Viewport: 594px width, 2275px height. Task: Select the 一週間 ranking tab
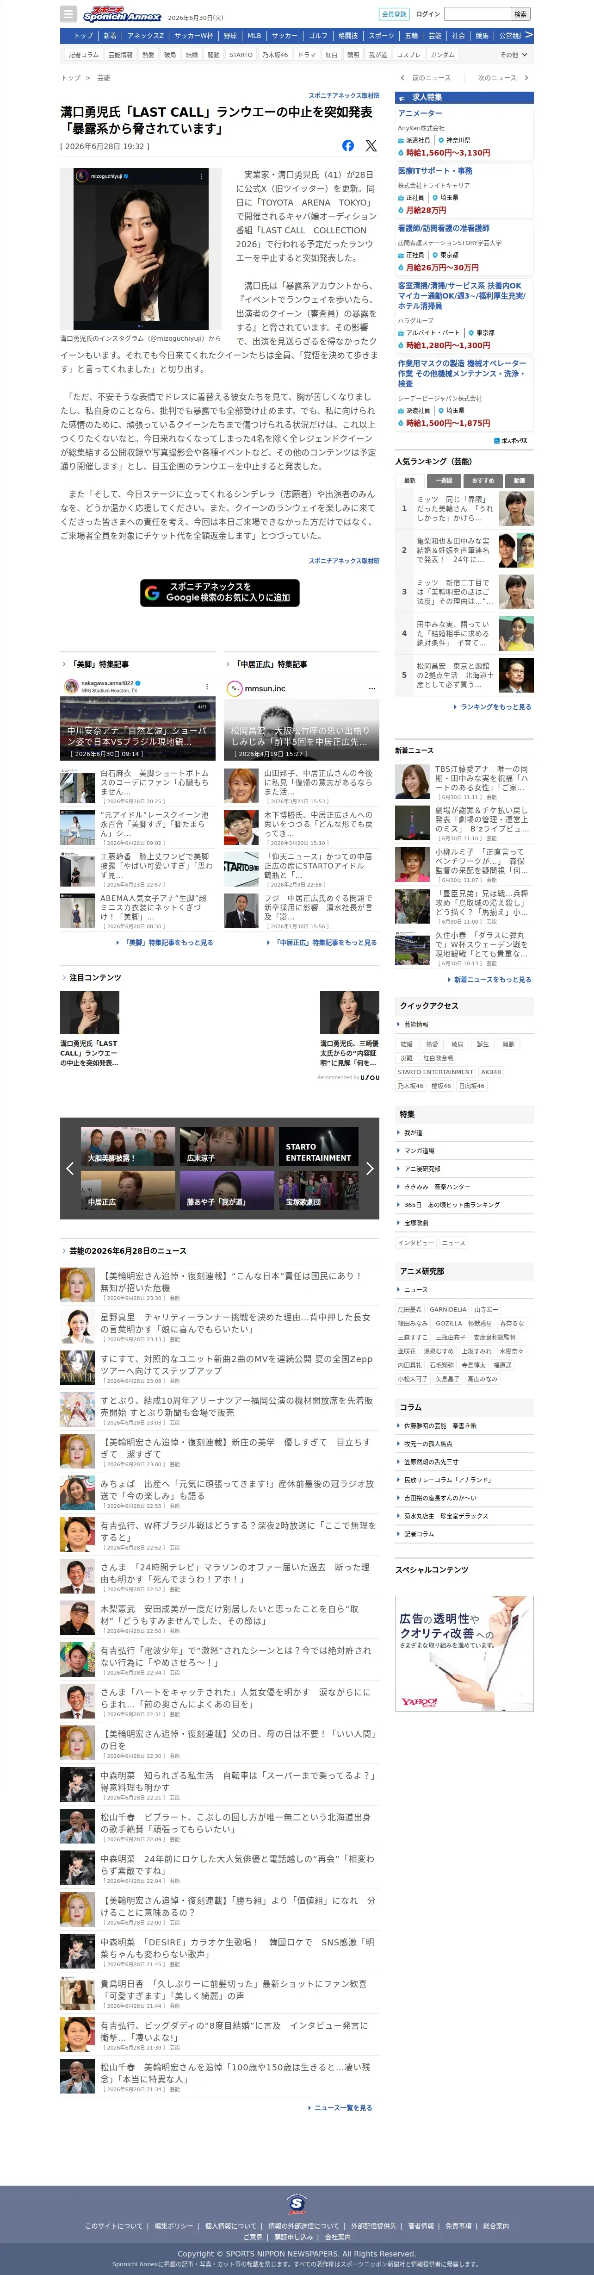click(444, 481)
